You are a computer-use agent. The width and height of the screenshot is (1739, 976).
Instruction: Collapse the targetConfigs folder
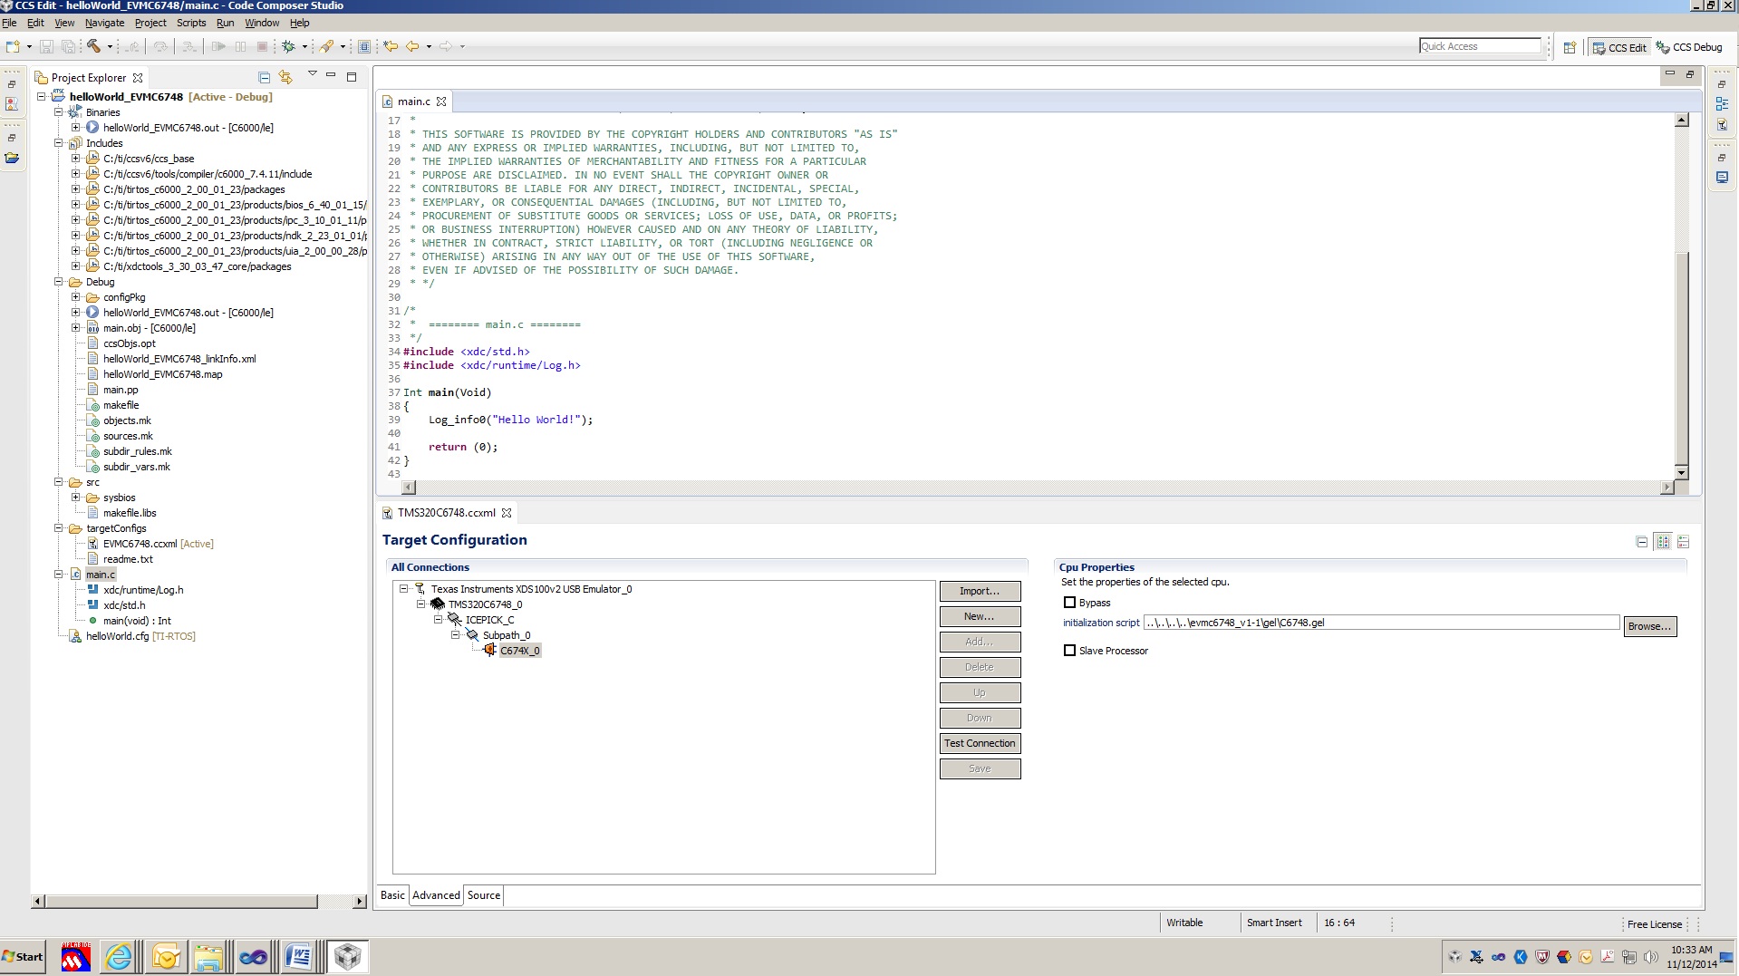pyautogui.click(x=59, y=528)
